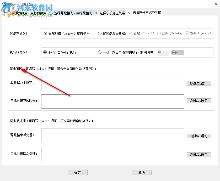
Task: Select "仅同步增量数据" sync mode
Action: pos(100,33)
